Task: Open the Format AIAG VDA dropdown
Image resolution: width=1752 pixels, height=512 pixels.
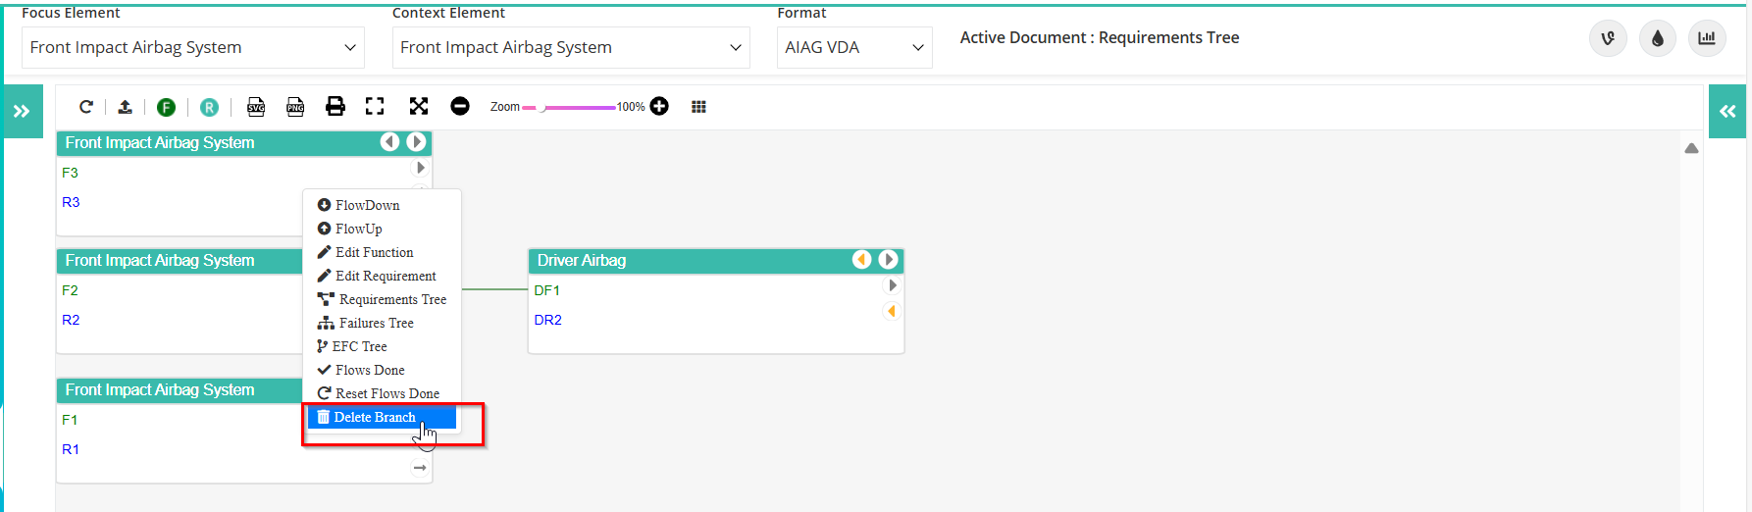Action: pos(854,47)
